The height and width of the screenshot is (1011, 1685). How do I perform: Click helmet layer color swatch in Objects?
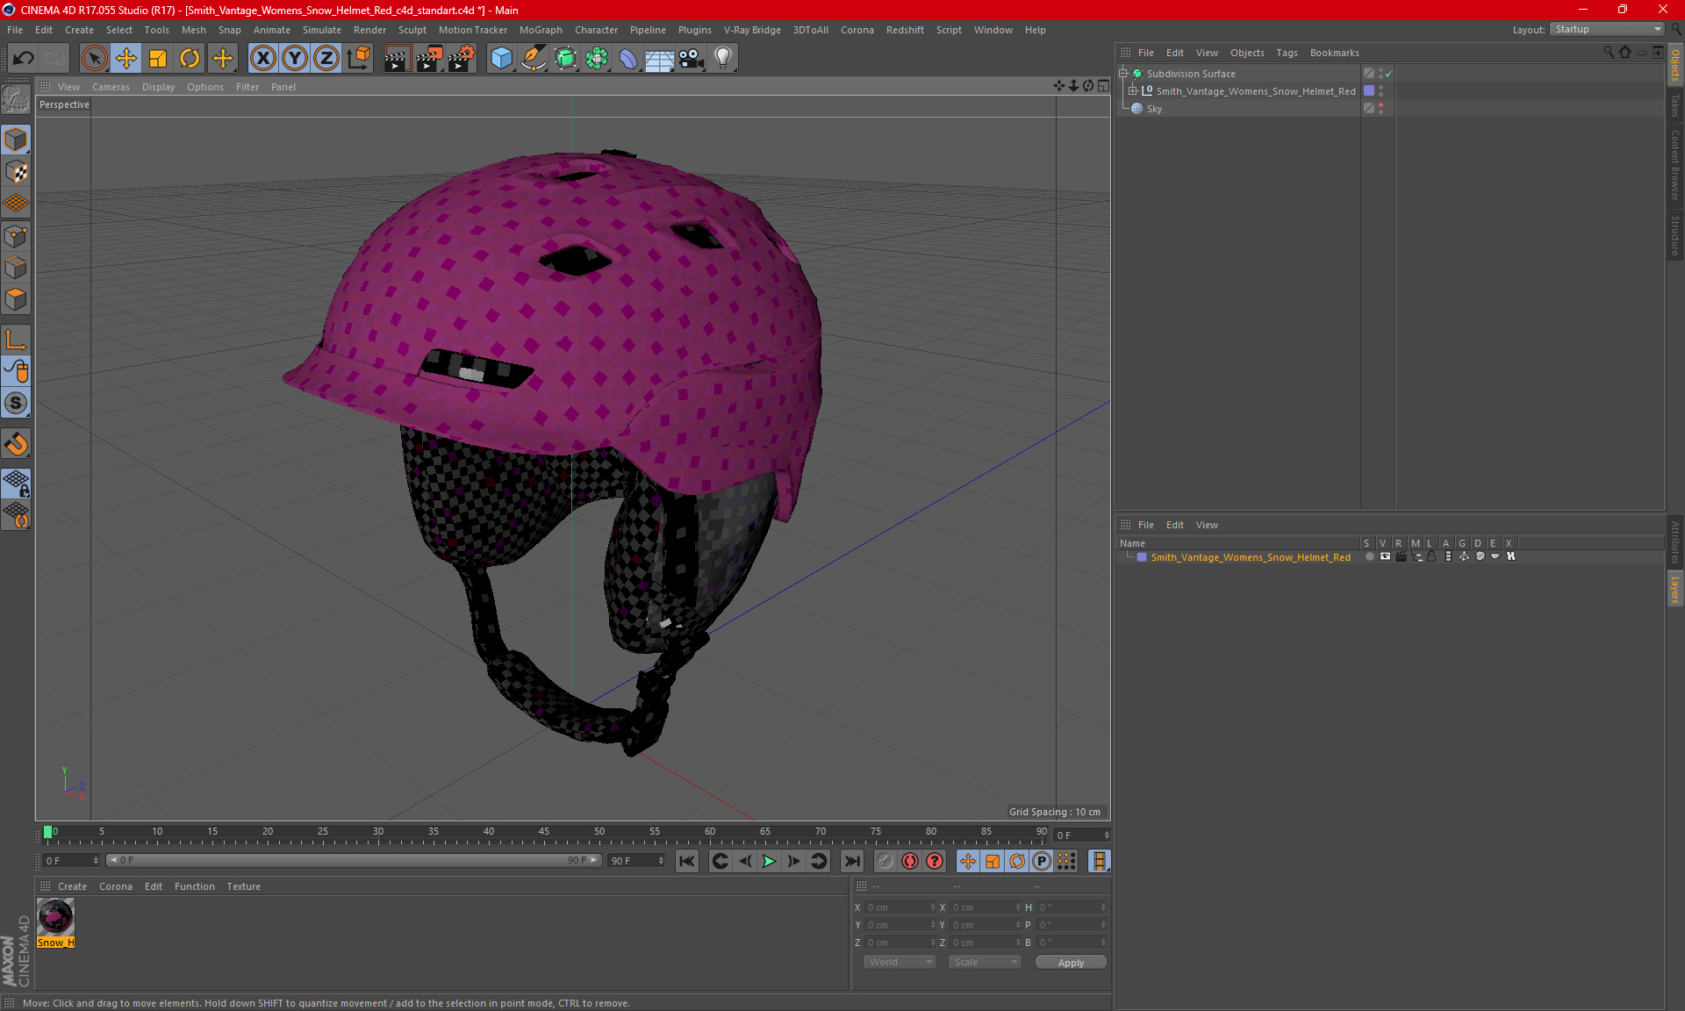coord(1368,90)
